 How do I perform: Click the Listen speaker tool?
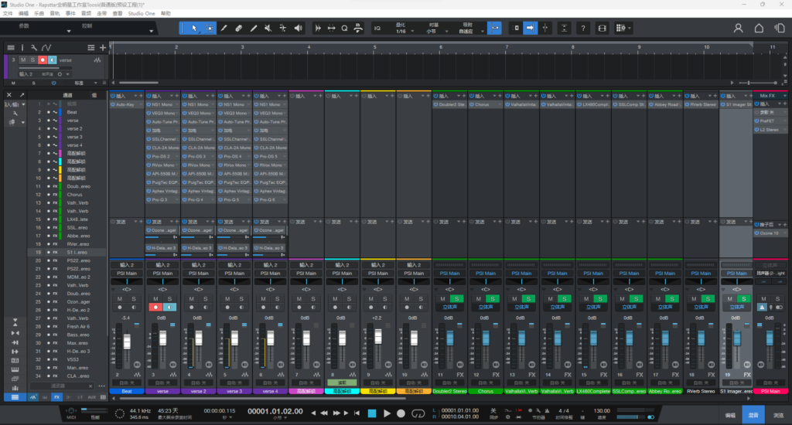(299, 28)
